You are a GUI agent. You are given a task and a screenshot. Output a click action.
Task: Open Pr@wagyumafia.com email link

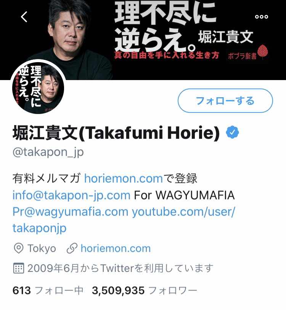pyautogui.click(x=71, y=212)
